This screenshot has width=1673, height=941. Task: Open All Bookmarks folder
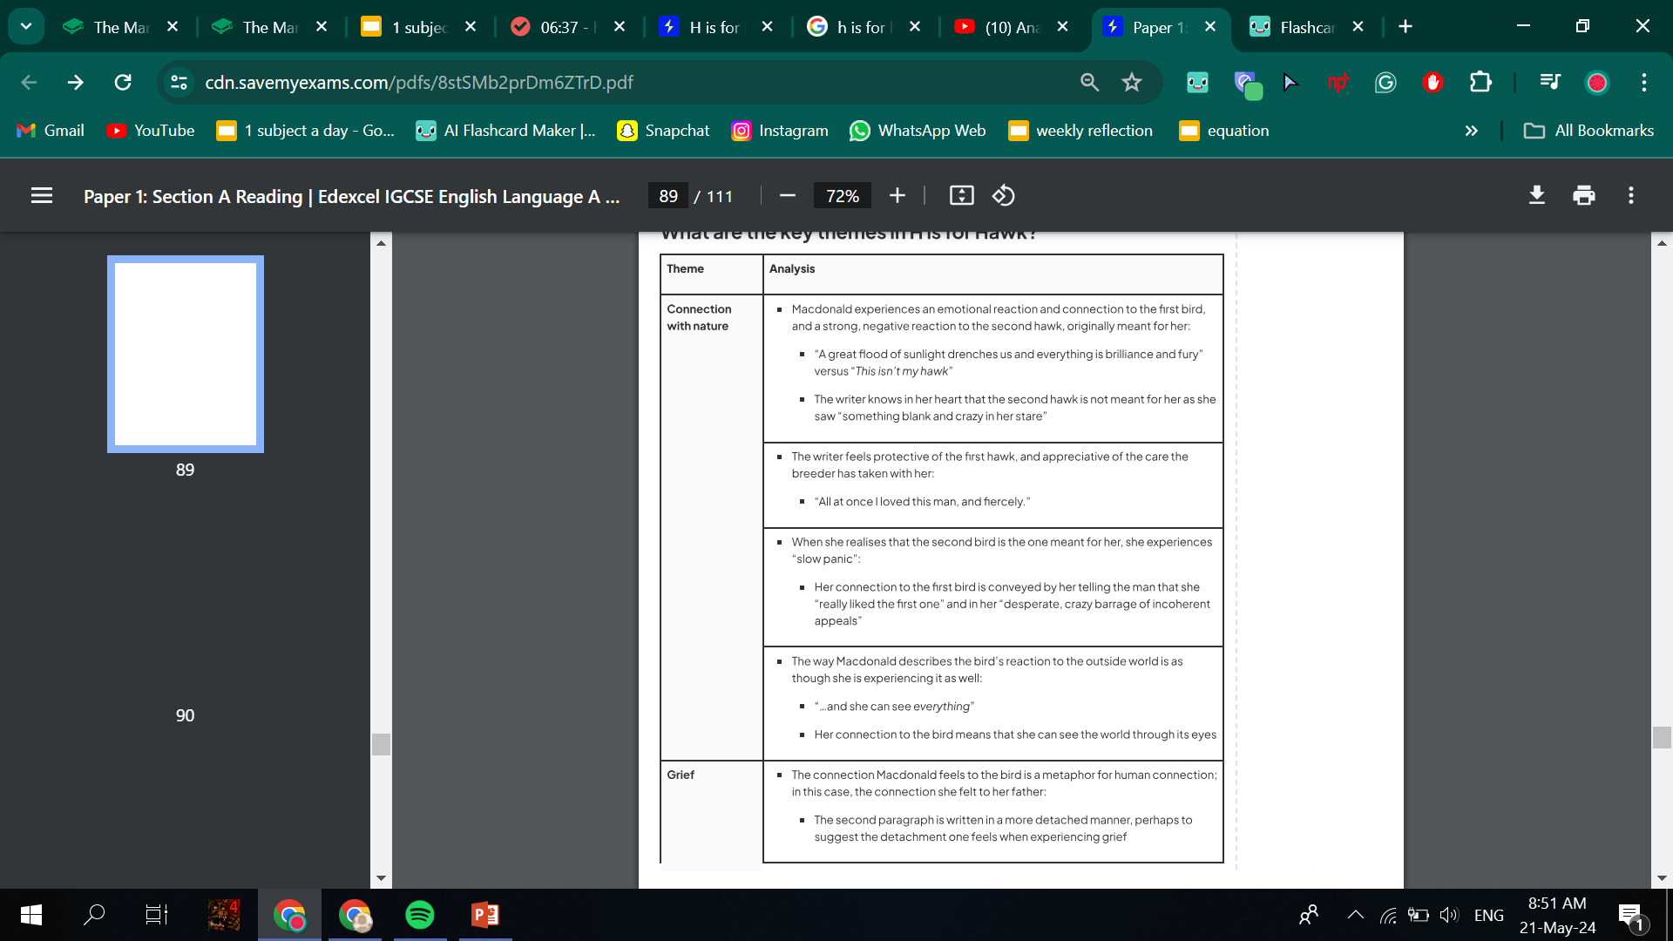click(x=1588, y=131)
